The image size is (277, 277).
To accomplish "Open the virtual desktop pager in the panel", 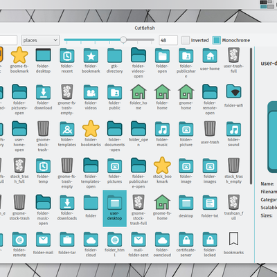I will (267, 4).
